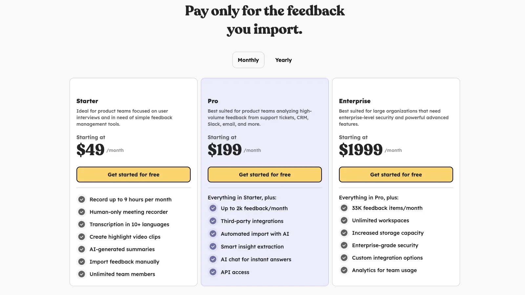Screen dimensions: 525x295
Task: Click purple checkmark beside API access
Action: [x=213, y=272]
